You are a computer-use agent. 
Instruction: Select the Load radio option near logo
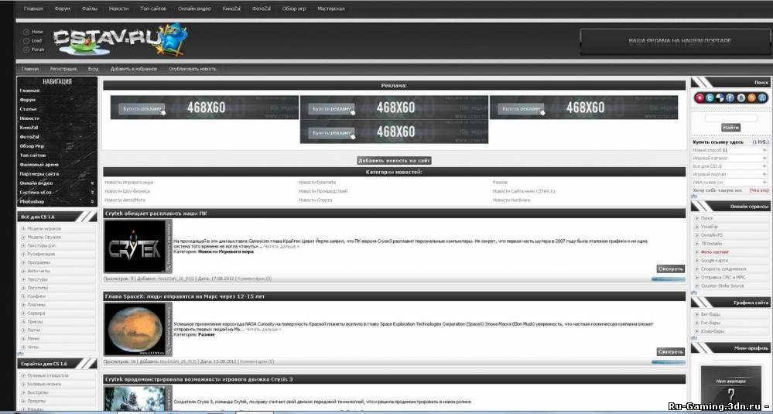pos(26,40)
